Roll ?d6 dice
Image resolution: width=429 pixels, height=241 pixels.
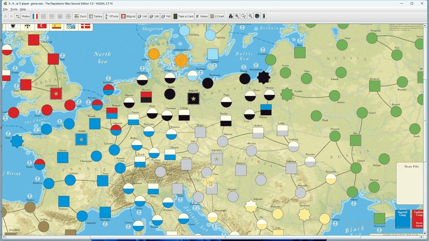pos(166,16)
